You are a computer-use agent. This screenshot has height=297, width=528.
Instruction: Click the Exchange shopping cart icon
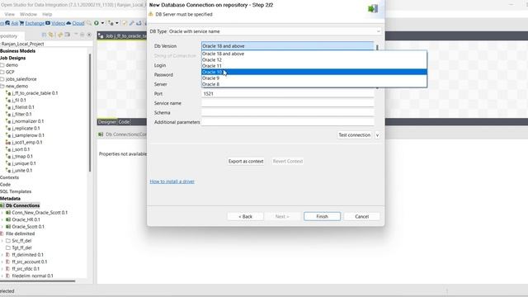22,23
